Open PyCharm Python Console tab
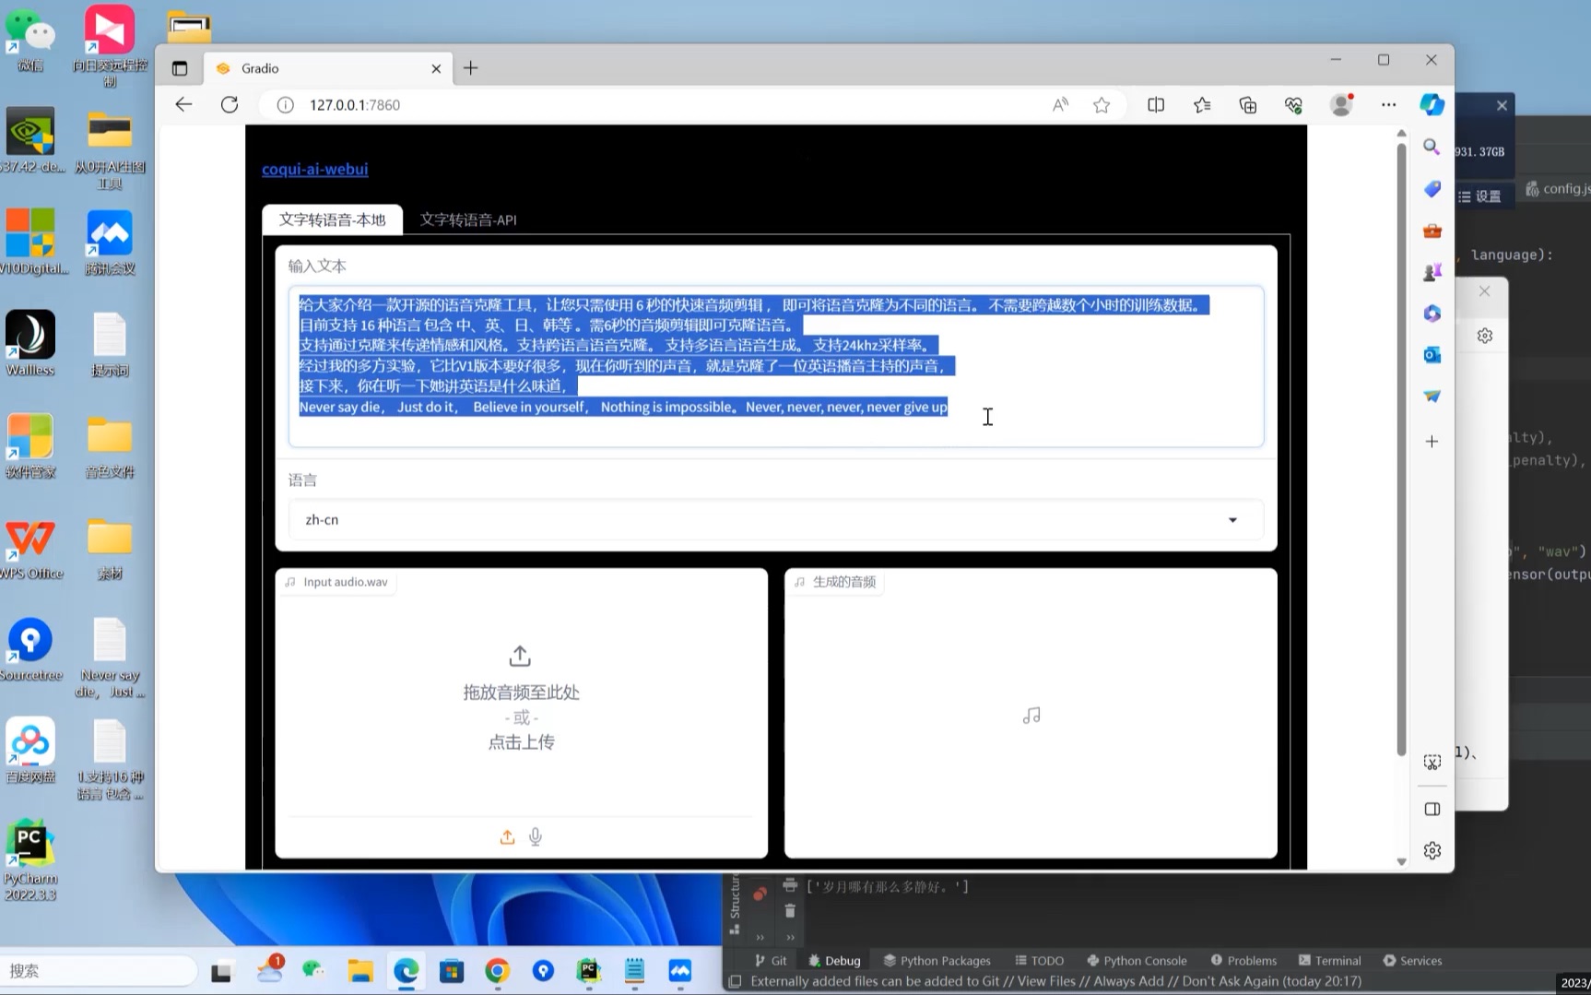 (x=1137, y=960)
